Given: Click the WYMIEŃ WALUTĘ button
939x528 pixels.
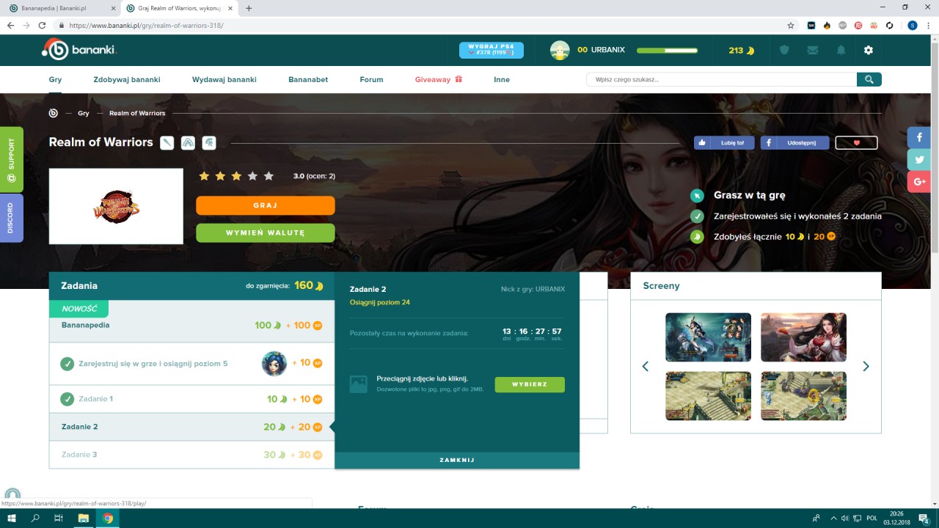Looking at the screenshot, I should pos(266,232).
